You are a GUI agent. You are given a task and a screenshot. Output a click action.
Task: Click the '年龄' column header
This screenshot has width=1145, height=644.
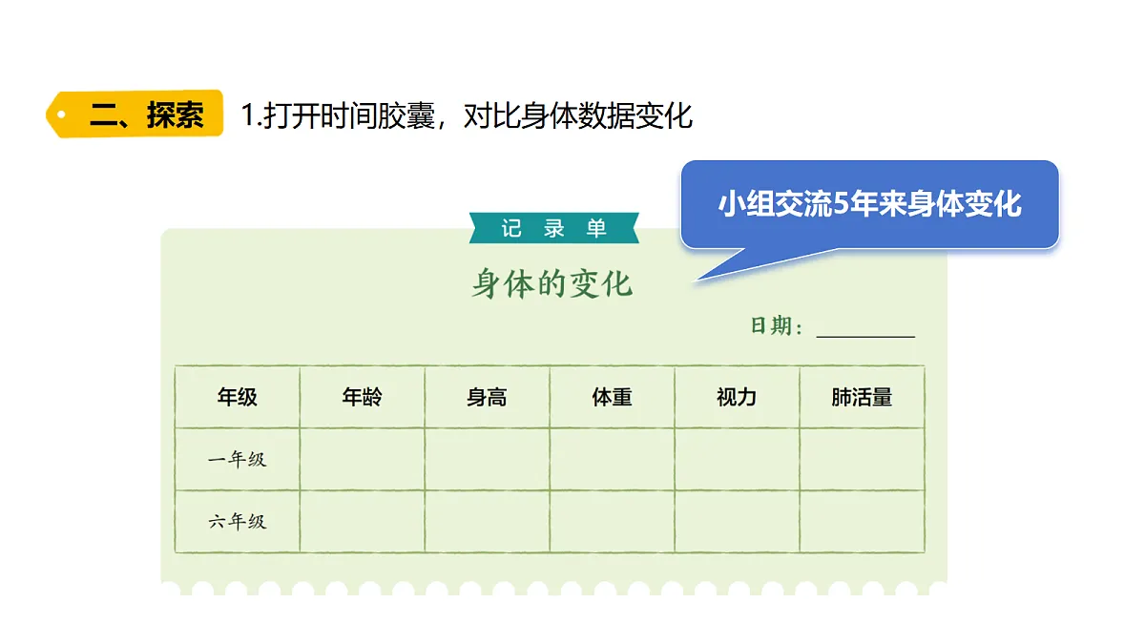(x=363, y=397)
